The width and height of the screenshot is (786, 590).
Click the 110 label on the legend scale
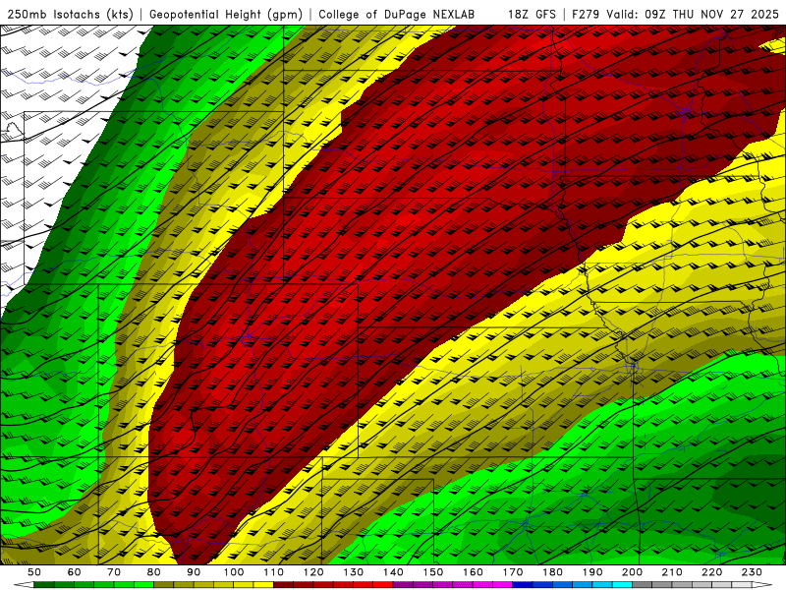pyautogui.click(x=274, y=572)
